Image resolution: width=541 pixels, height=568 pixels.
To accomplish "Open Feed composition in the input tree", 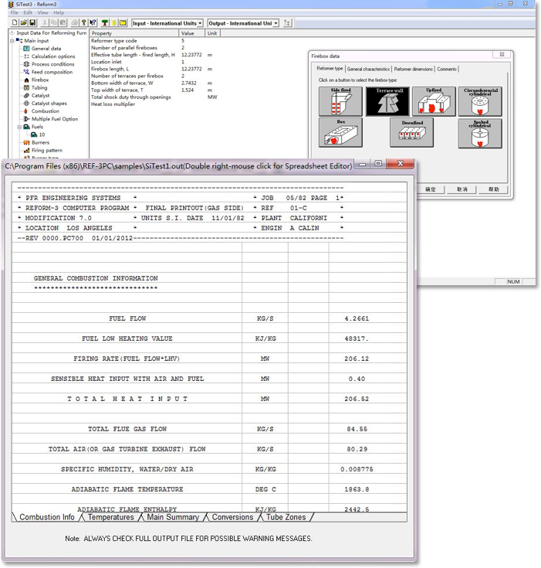I will tap(52, 72).
